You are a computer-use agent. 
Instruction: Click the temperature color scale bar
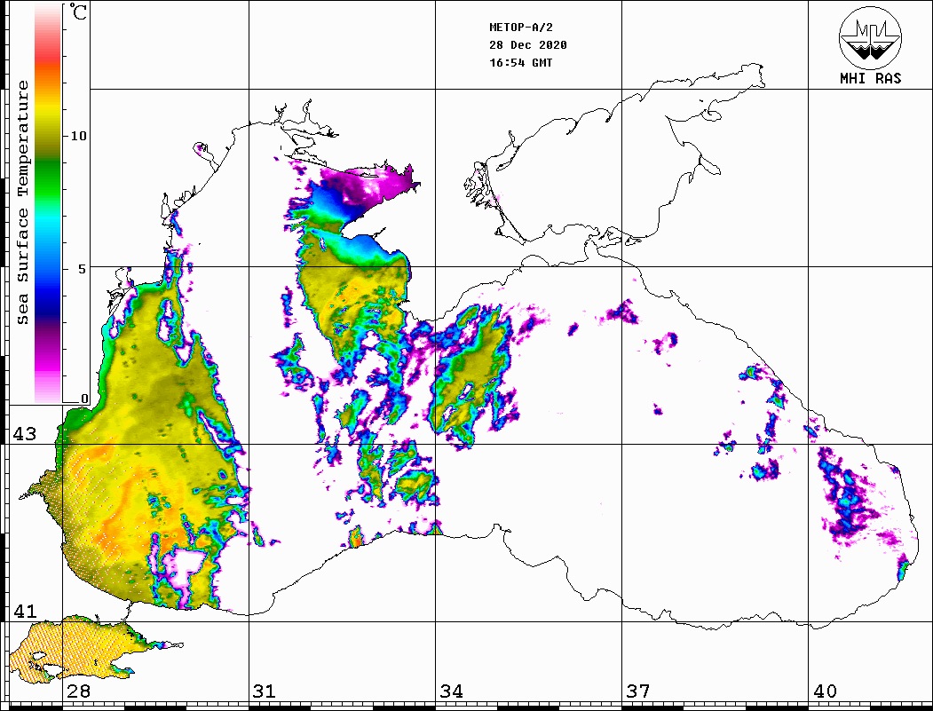tap(48, 203)
